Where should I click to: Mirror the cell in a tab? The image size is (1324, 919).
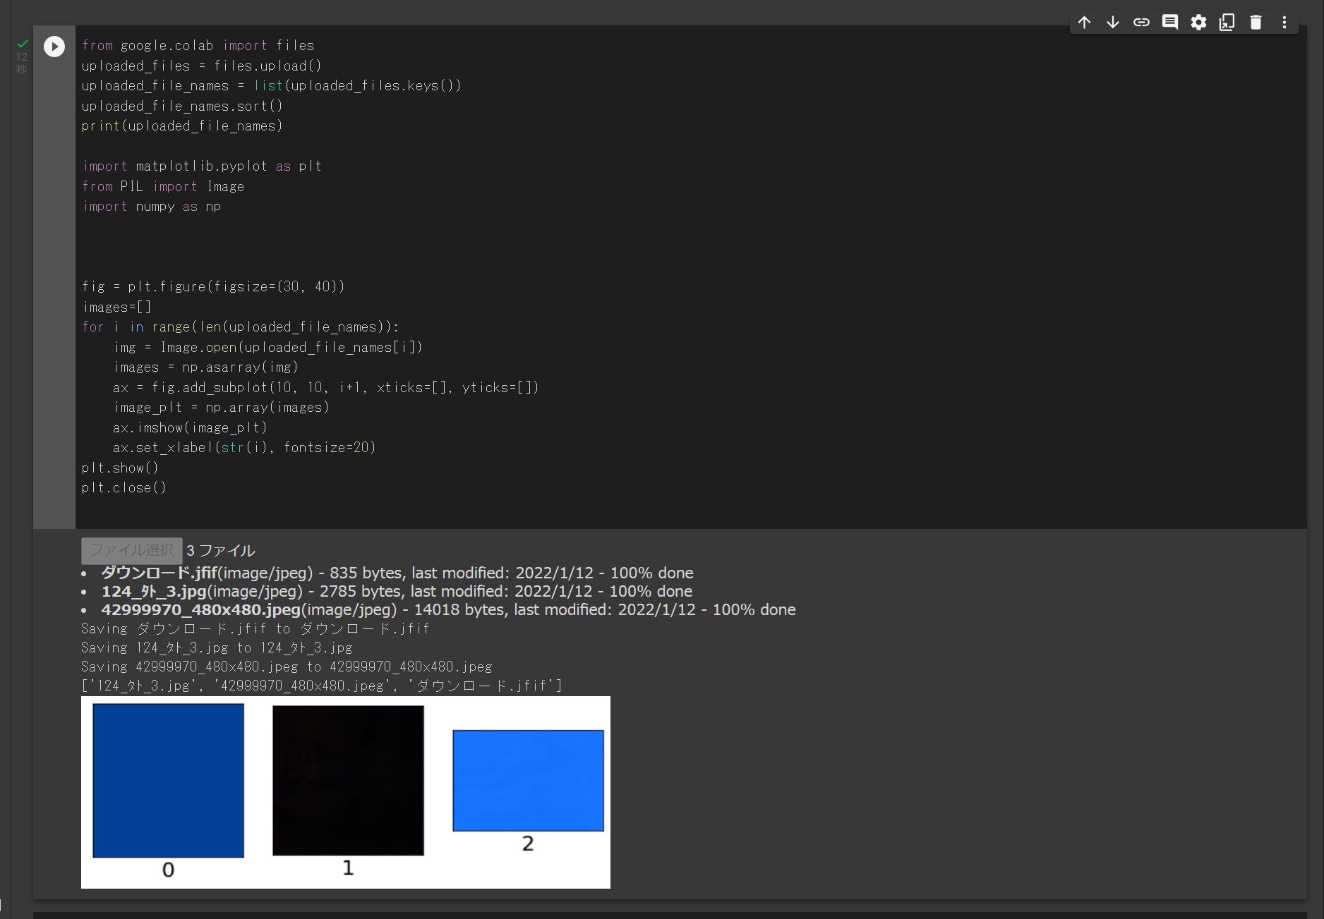1227,22
